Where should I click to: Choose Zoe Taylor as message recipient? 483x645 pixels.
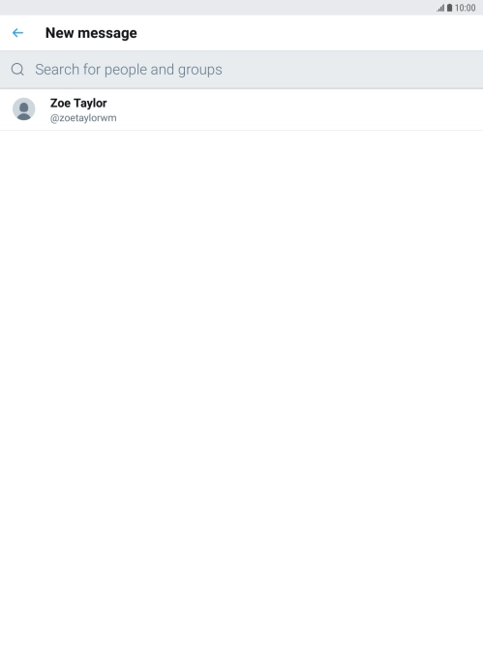(241, 109)
